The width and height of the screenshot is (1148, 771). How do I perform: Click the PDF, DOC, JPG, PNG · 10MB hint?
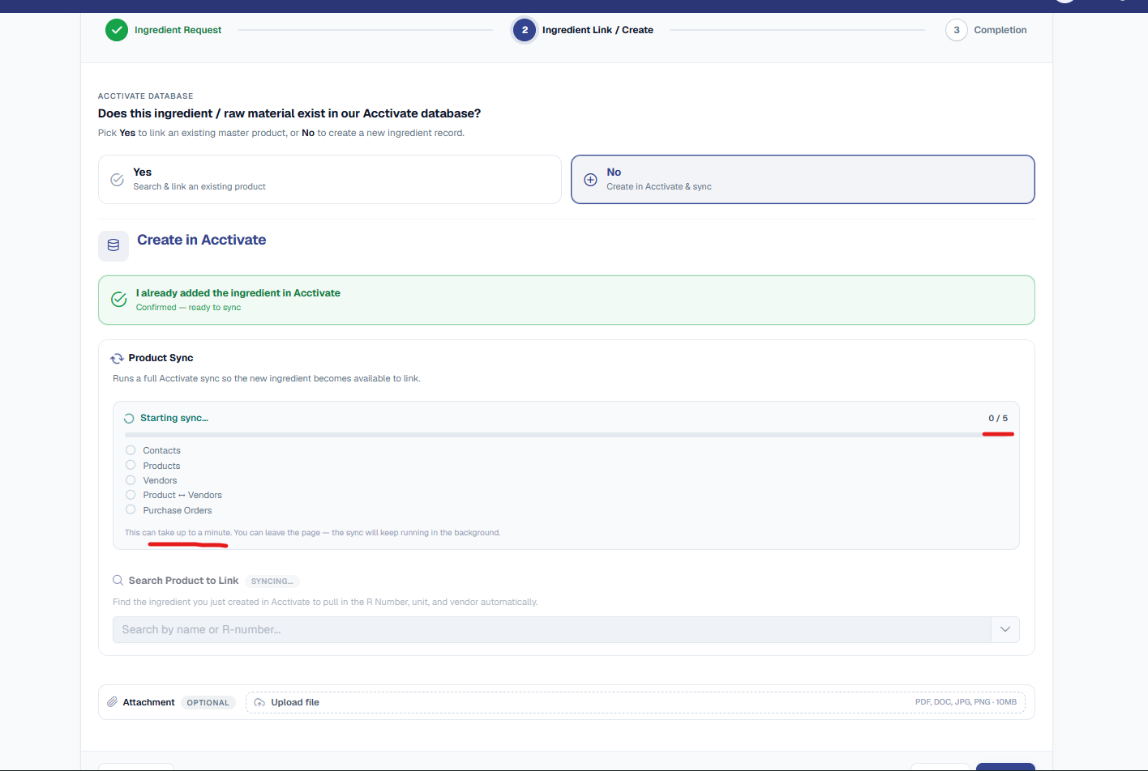click(966, 702)
